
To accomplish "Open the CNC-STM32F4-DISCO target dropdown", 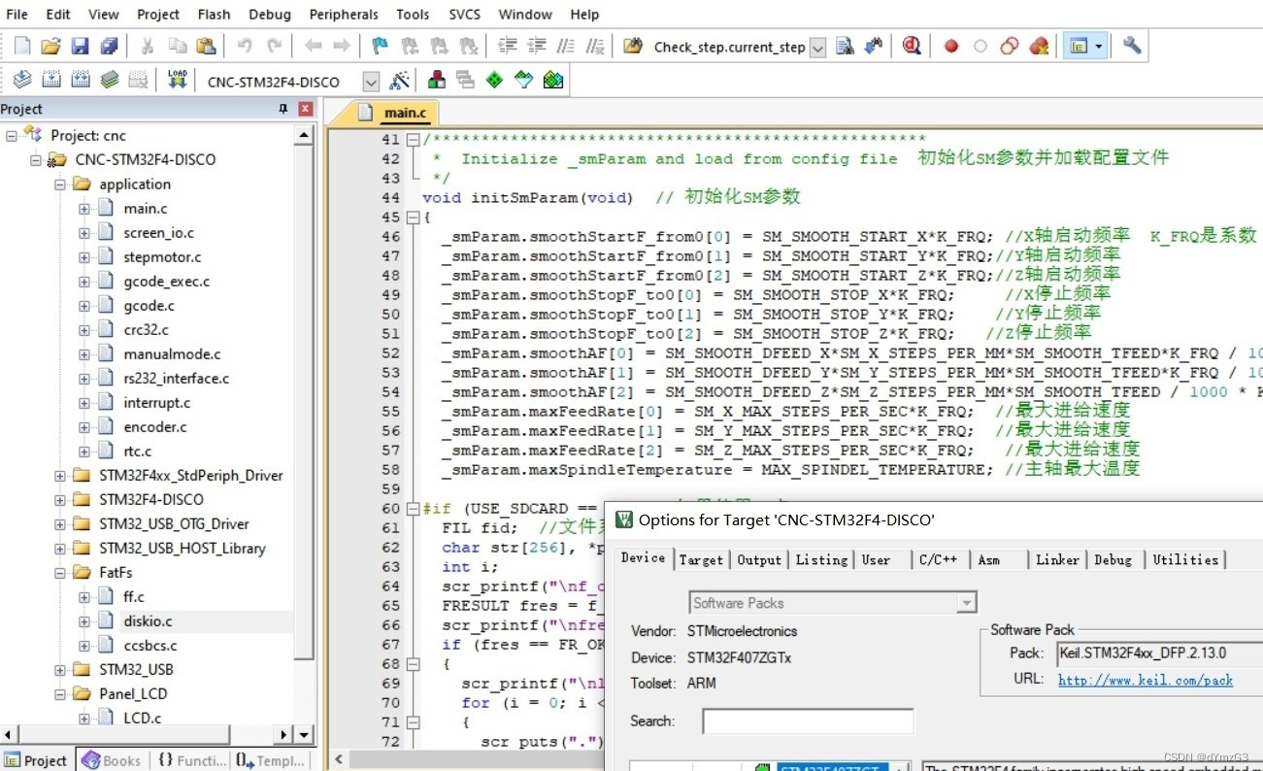I will [x=371, y=82].
